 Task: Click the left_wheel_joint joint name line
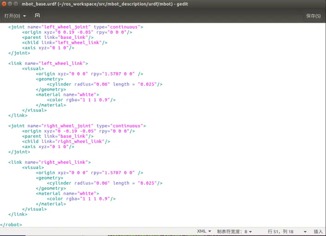click(x=75, y=27)
